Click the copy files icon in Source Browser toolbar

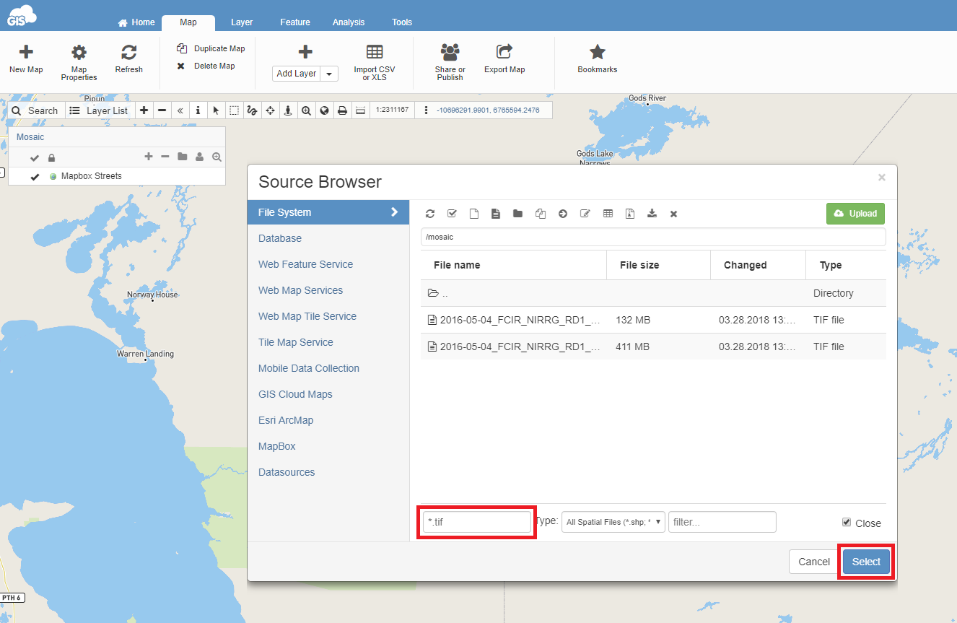[540, 214]
